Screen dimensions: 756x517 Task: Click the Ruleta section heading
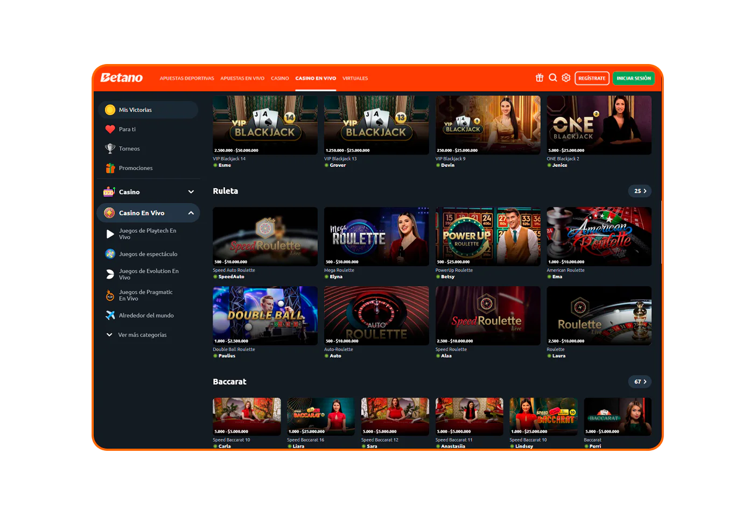pyautogui.click(x=225, y=191)
